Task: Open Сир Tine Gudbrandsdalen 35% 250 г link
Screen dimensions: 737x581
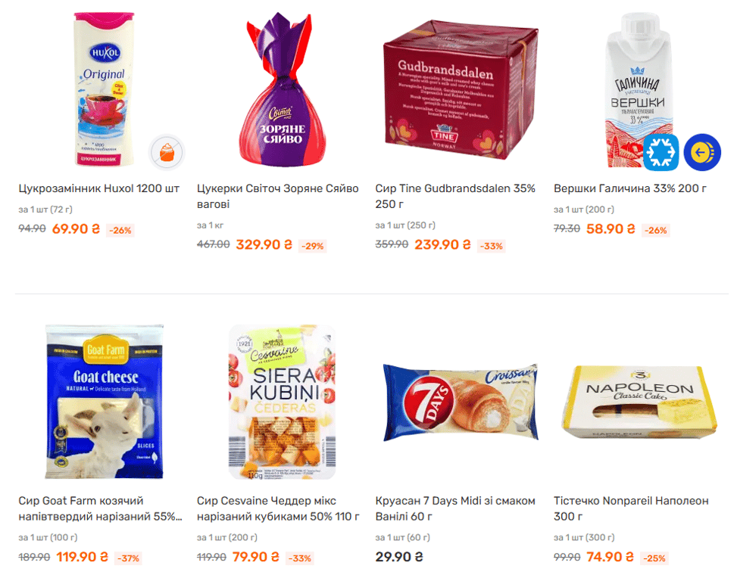Action: pyautogui.click(x=455, y=196)
